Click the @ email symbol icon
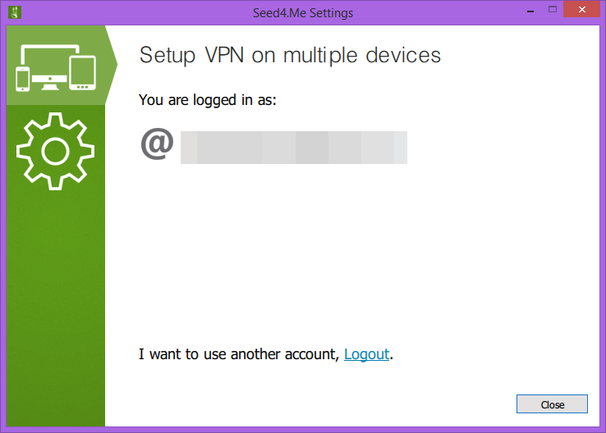The image size is (606, 433). pyautogui.click(x=157, y=144)
